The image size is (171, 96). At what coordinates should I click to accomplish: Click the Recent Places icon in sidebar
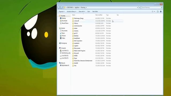pos(61,23)
